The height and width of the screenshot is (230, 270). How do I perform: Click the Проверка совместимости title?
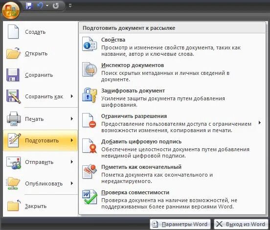(x=135, y=192)
